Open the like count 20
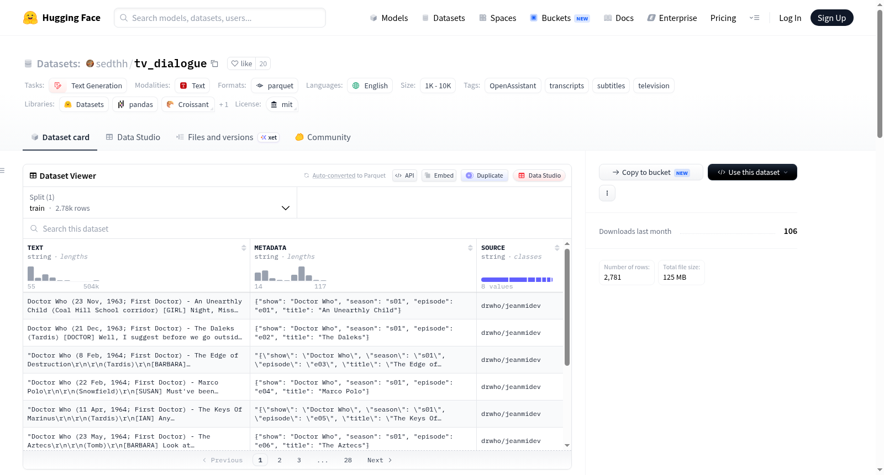Screen dimensions: 884x475 click(x=263, y=63)
